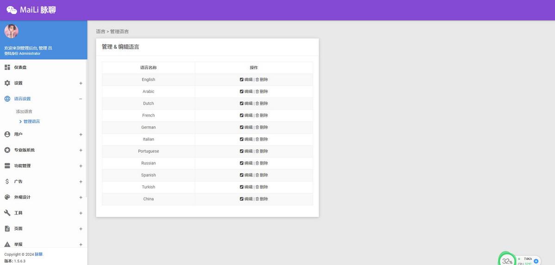Screen dimensions: 555x265
Task: Click the edit pencil icon for Russian
Action: pyautogui.click(x=241, y=163)
